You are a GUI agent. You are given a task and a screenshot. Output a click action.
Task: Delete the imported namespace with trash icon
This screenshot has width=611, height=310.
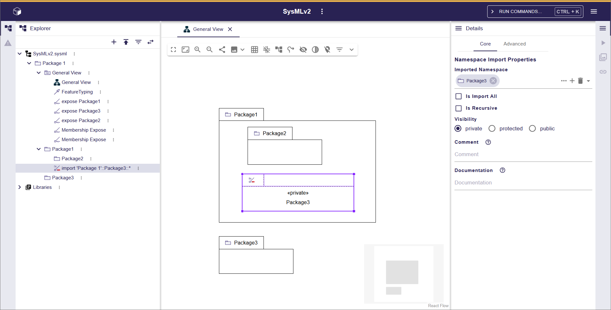(580, 81)
